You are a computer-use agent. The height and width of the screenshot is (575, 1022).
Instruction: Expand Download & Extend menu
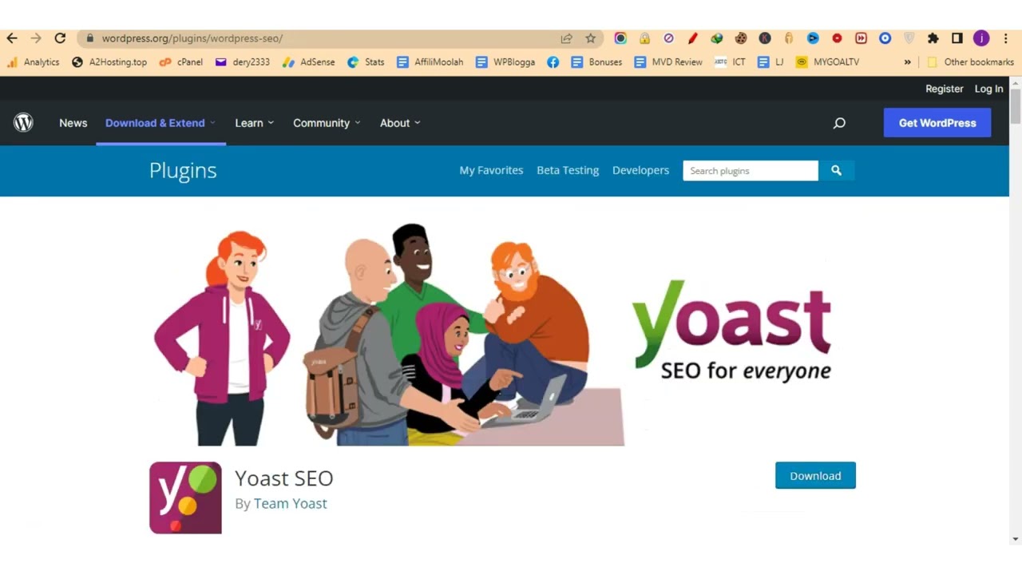pyautogui.click(x=160, y=123)
